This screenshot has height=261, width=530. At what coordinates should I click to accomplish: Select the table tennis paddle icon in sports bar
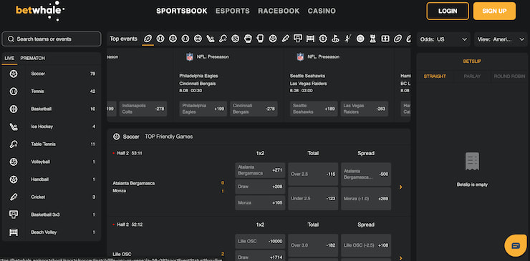223,39
